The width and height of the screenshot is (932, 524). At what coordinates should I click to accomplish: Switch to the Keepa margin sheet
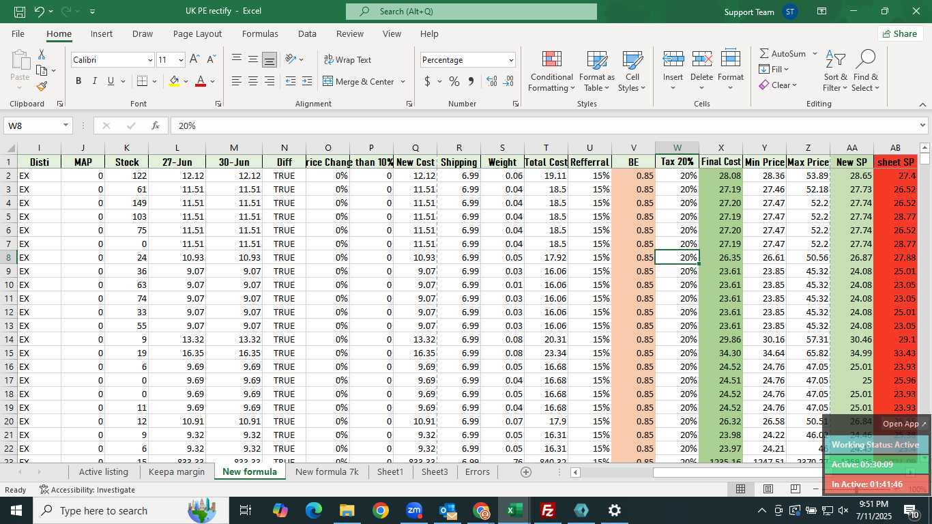[176, 471]
